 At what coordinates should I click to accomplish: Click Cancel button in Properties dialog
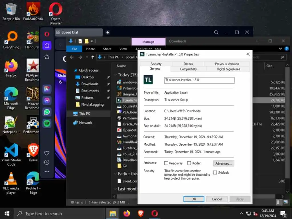coord(217,199)
